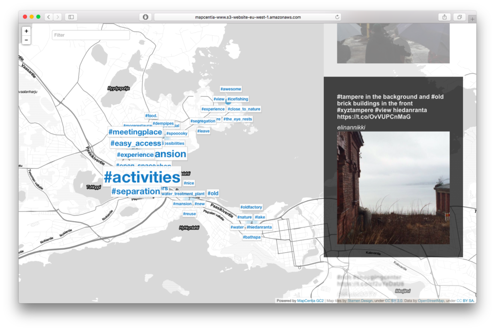Open the Safari share menu
This screenshot has height=330, width=495.
[444, 17]
